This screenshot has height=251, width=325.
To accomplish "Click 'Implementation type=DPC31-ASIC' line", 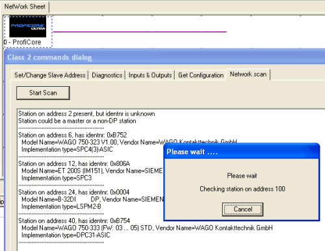I will click(x=66, y=235).
